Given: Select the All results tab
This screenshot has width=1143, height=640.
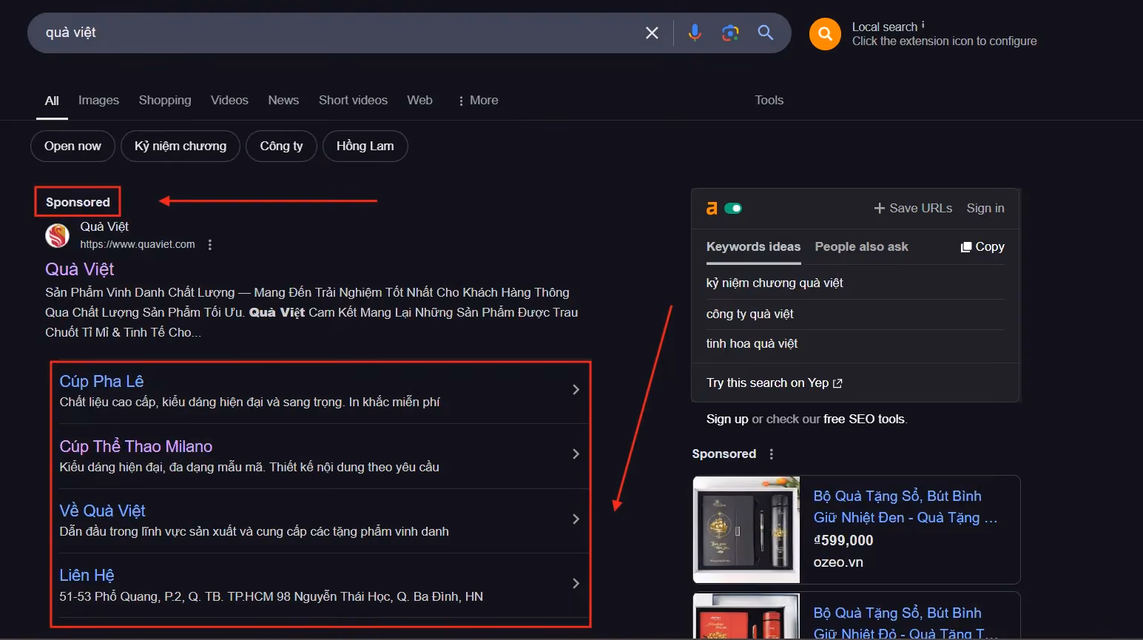Looking at the screenshot, I should click(x=52, y=101).
